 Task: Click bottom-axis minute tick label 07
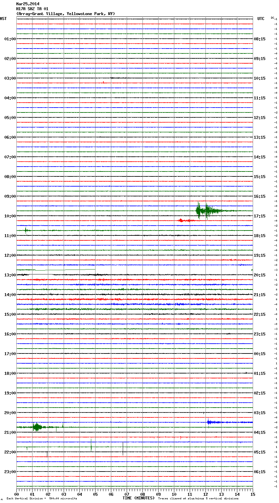pos(127,494)
